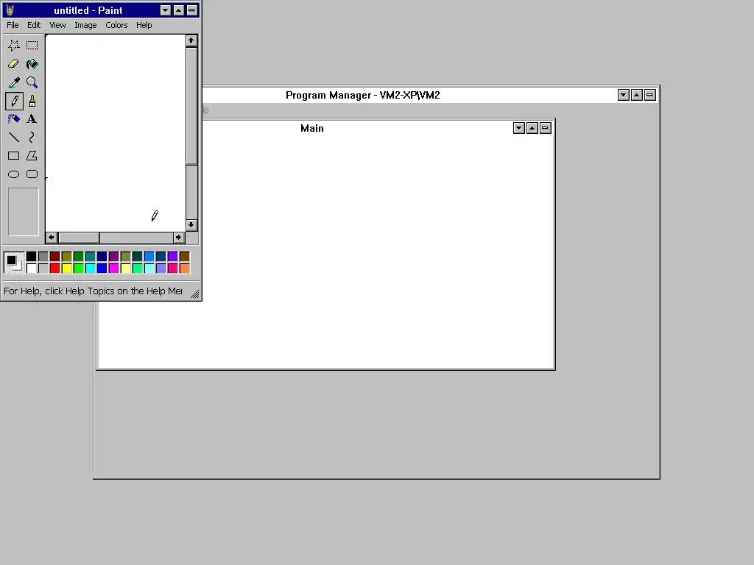
Task: Pick the white color swatch
Action: coord(31,268)
